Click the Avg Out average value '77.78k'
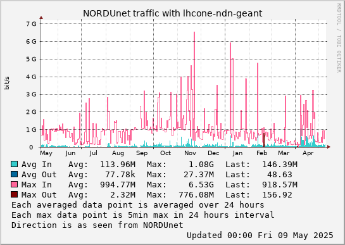 click(120, 174)
